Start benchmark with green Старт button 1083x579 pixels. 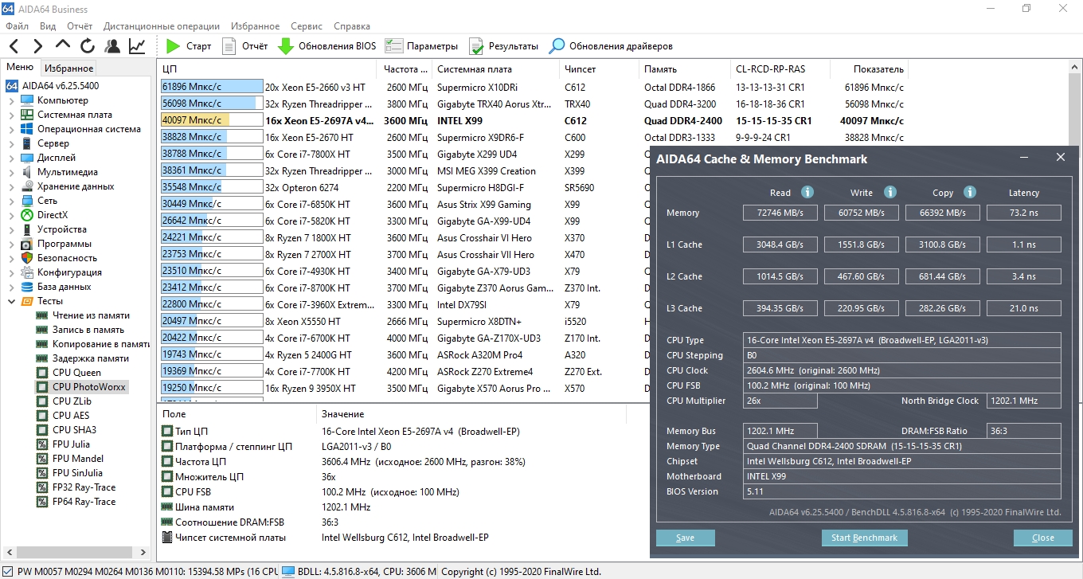189,46
